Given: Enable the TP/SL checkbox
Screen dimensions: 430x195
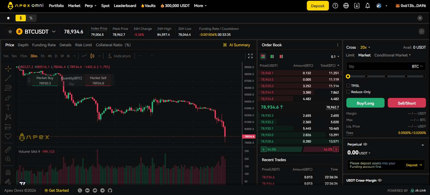Looking at the screenshot, I should 348,86.
